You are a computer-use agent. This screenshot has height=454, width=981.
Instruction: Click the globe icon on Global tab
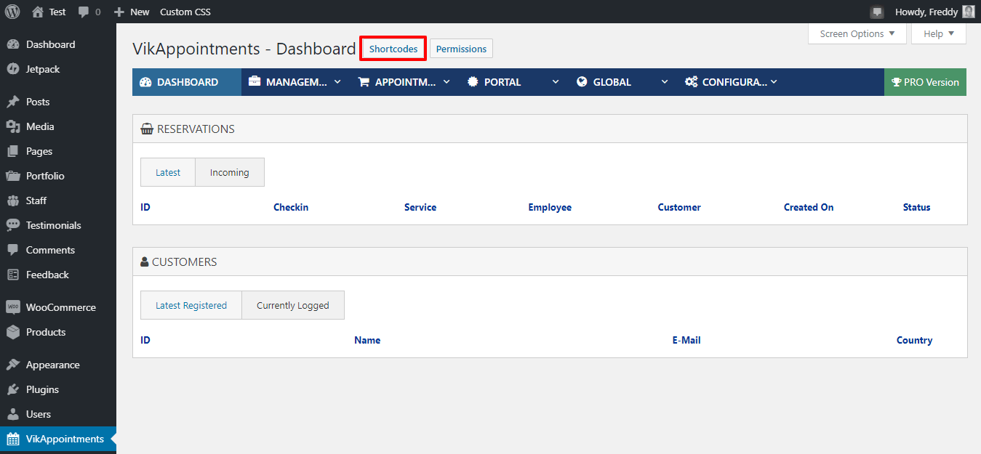tap(582, 82)
